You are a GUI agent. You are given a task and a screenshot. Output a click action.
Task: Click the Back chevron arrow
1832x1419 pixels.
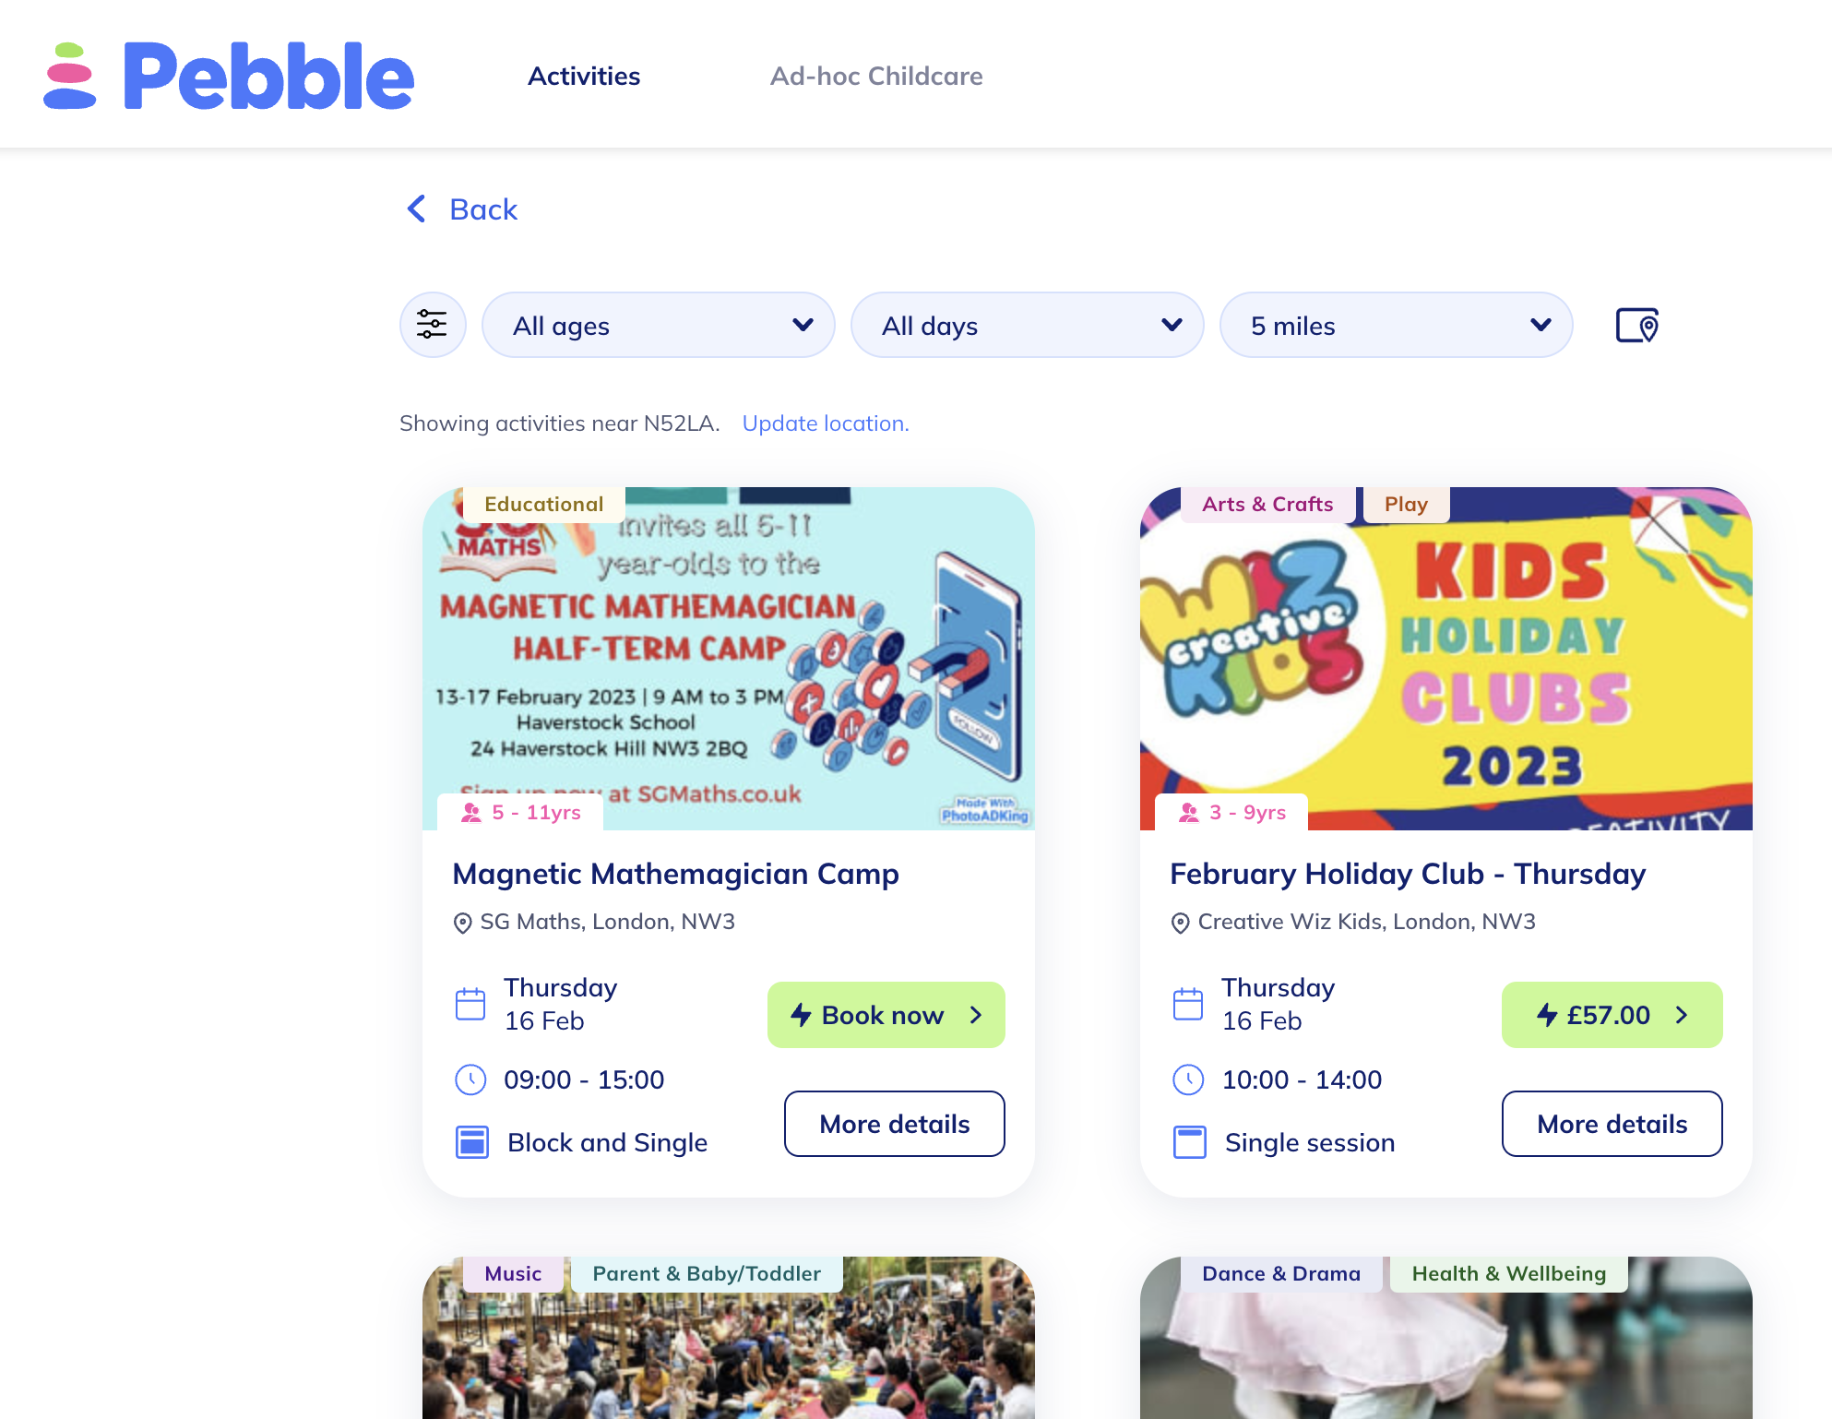[417, 209]
